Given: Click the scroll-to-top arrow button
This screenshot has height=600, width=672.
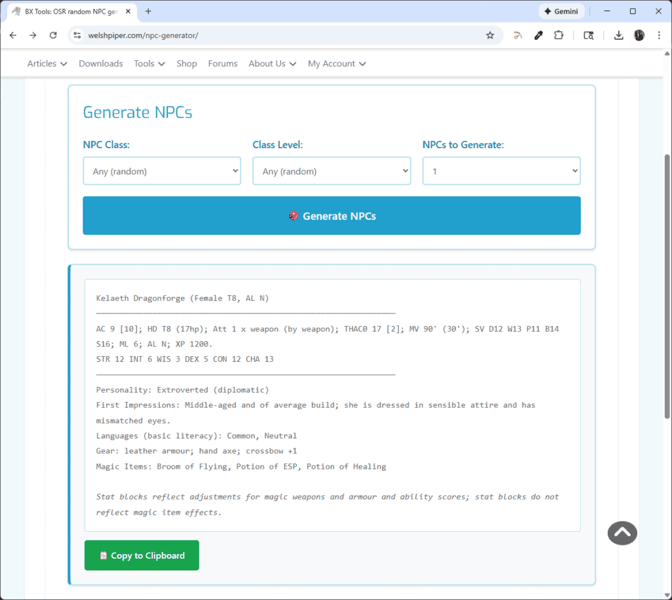Looking at the screenshot, I should (x=622, y=532).
